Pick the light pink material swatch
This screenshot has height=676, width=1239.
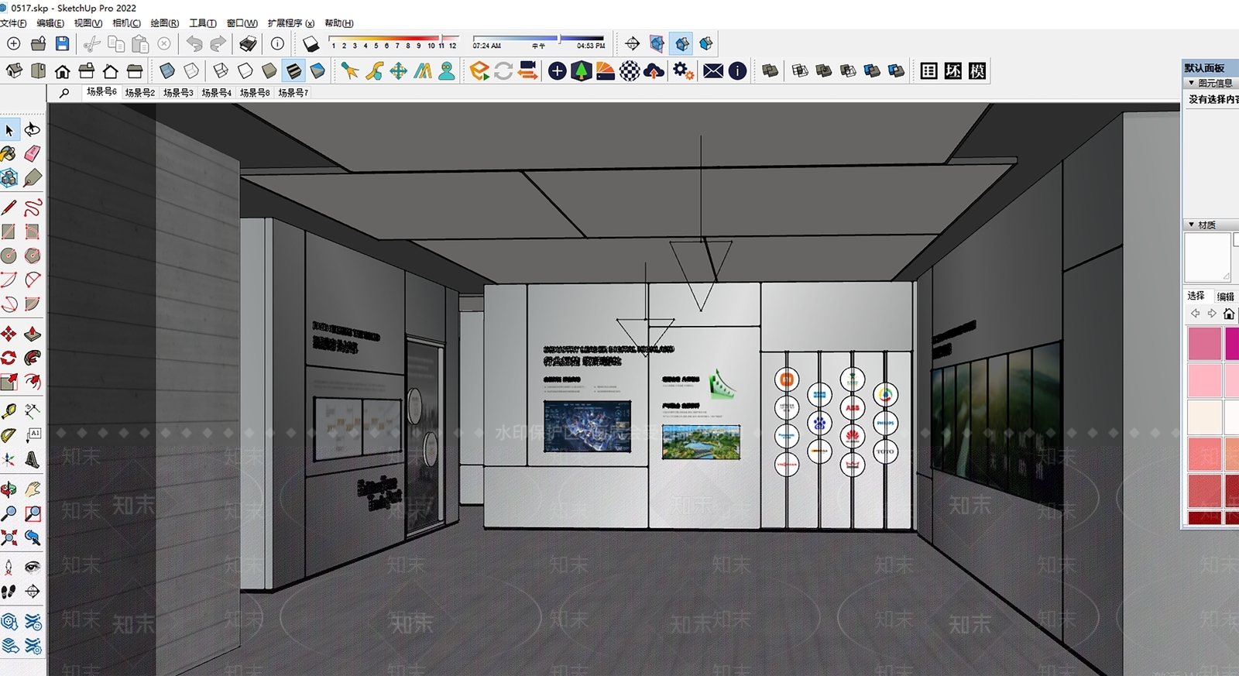click(1204, 380)
